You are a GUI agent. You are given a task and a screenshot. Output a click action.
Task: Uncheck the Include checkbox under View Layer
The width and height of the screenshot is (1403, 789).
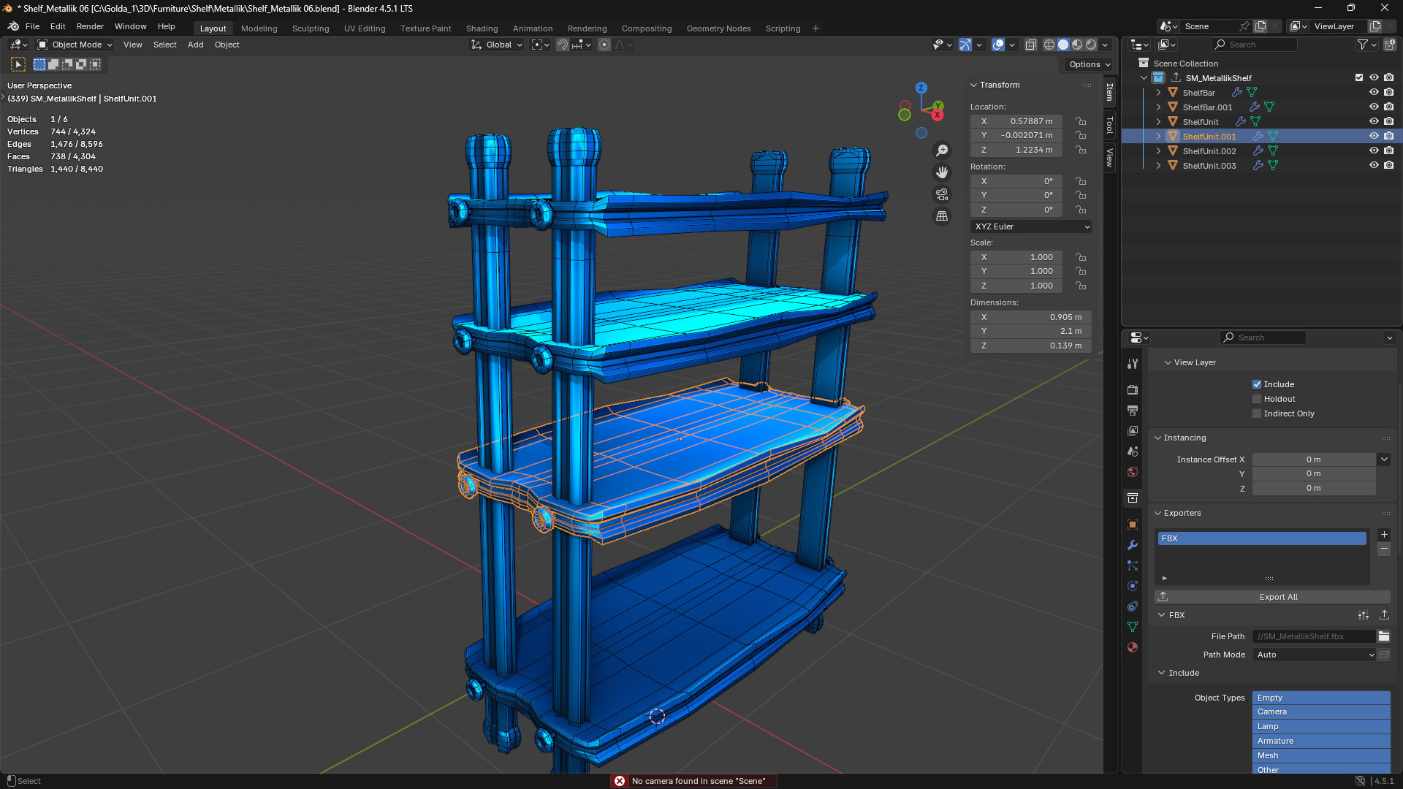coord(1257,384)
